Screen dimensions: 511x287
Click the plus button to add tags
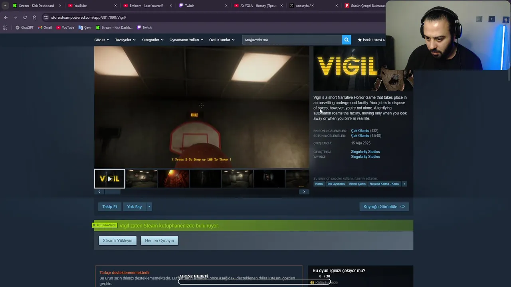click(x=404, y=184)
